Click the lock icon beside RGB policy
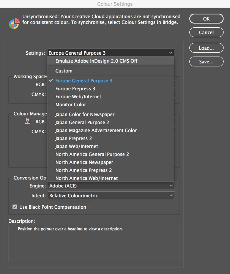This screenshot has width=230, height=274. (27, 121)
